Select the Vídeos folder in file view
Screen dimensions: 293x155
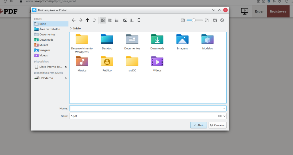pos(157,64)
